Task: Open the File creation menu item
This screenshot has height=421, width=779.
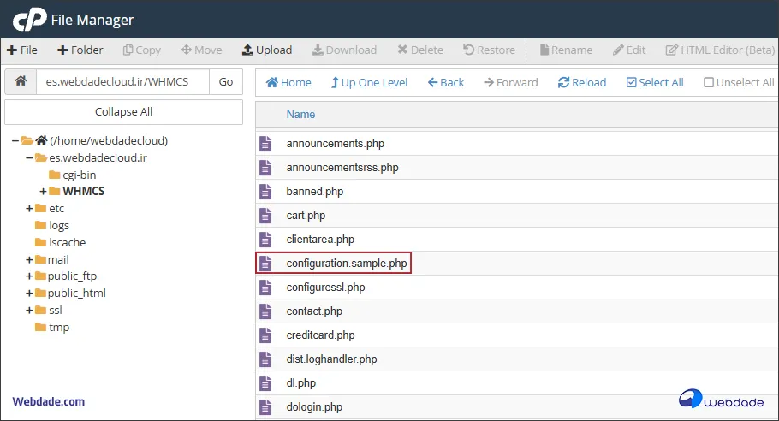Action: 22,50
